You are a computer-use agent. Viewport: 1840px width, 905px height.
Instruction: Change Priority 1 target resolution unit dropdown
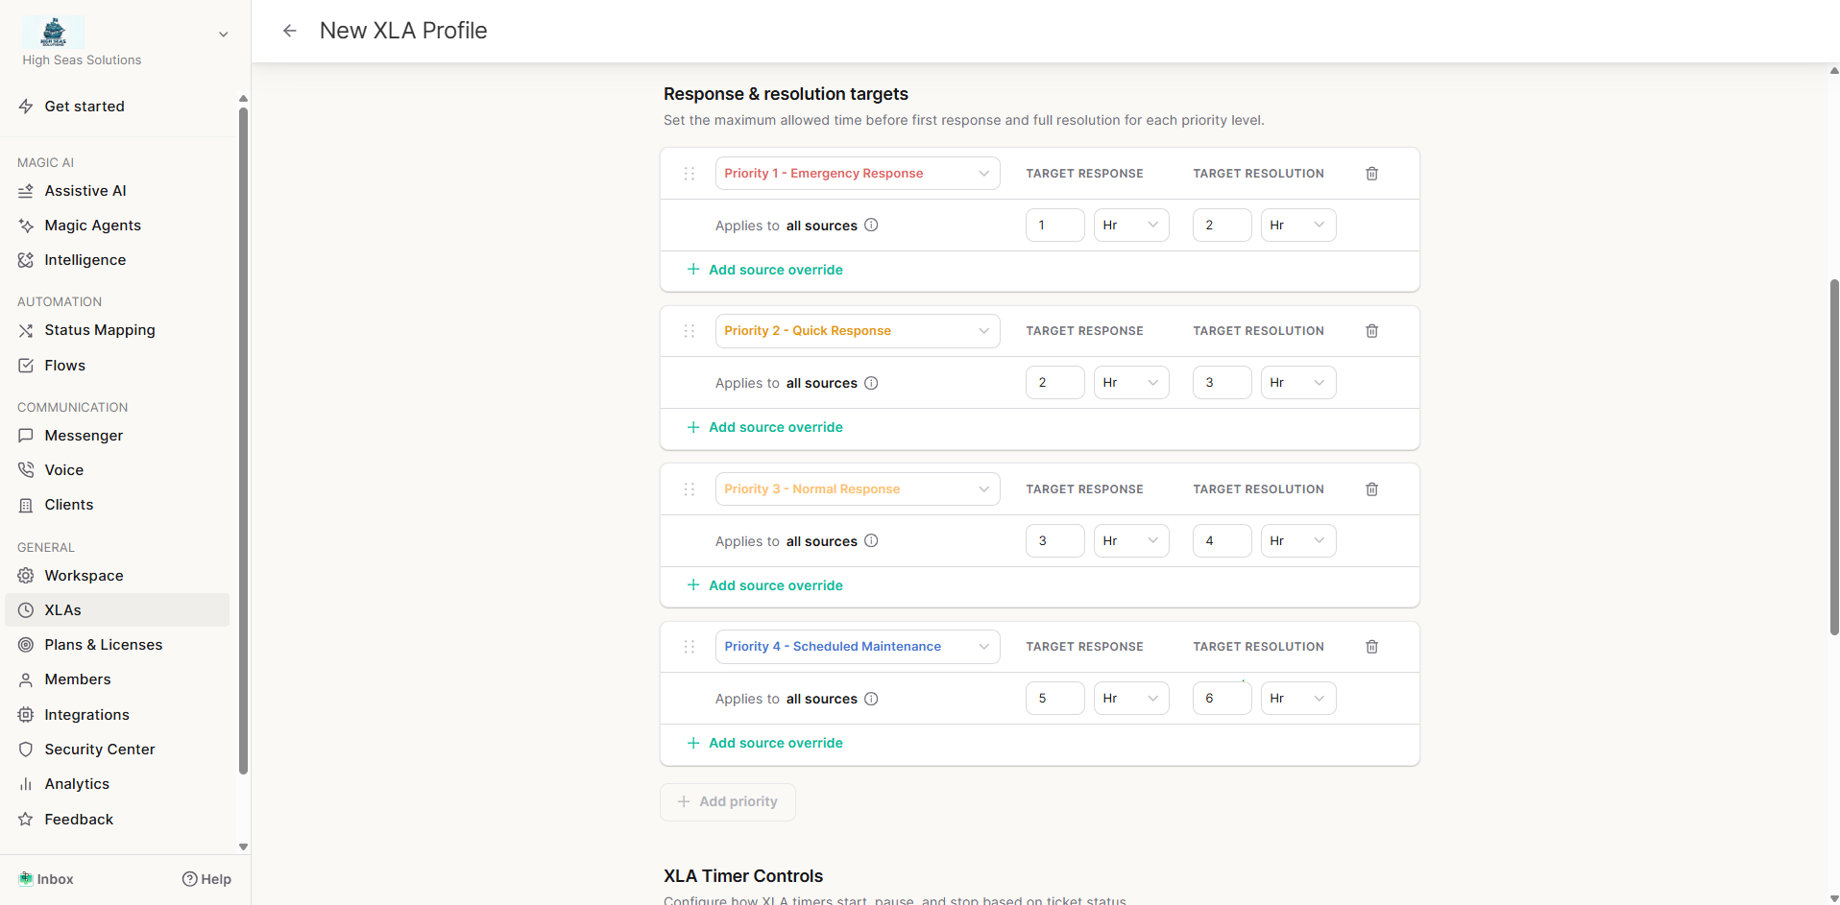click(1298, 226)
